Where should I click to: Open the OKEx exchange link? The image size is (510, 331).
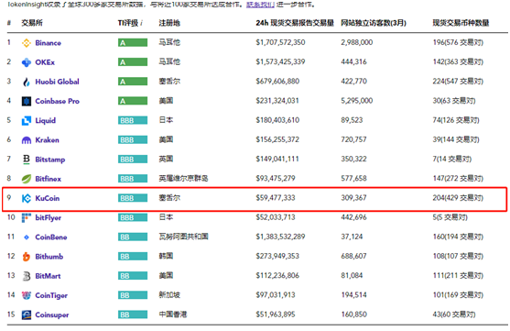(45, 62)
